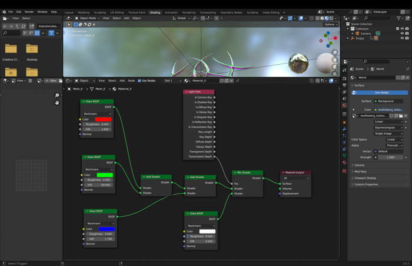The width and height of the screenshot is (412, 266).
Task: Toggle visibility of the Empty object
Action: 402,38
